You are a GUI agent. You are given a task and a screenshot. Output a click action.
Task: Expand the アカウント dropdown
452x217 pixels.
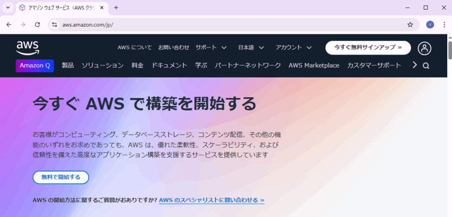[294, 47]
